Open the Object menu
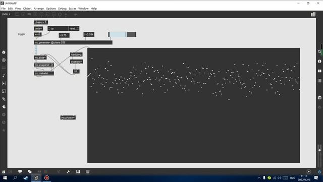This screenshot has width=323, height=182. click(27, 9)
